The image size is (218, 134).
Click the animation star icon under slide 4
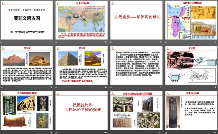point(166,42)
